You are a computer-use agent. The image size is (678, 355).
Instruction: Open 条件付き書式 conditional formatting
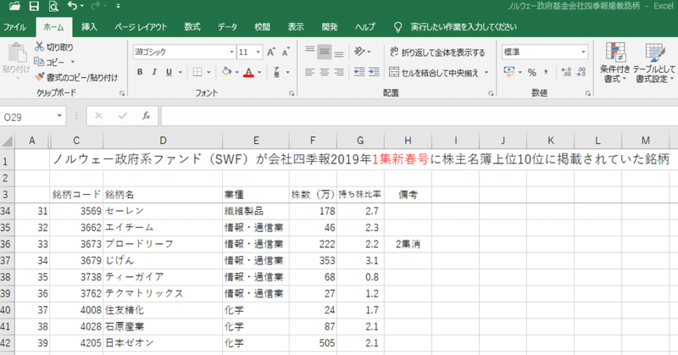pyautogui.click(x=615, y=63)
